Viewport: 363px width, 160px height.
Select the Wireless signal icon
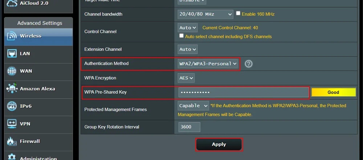point(12,36)
